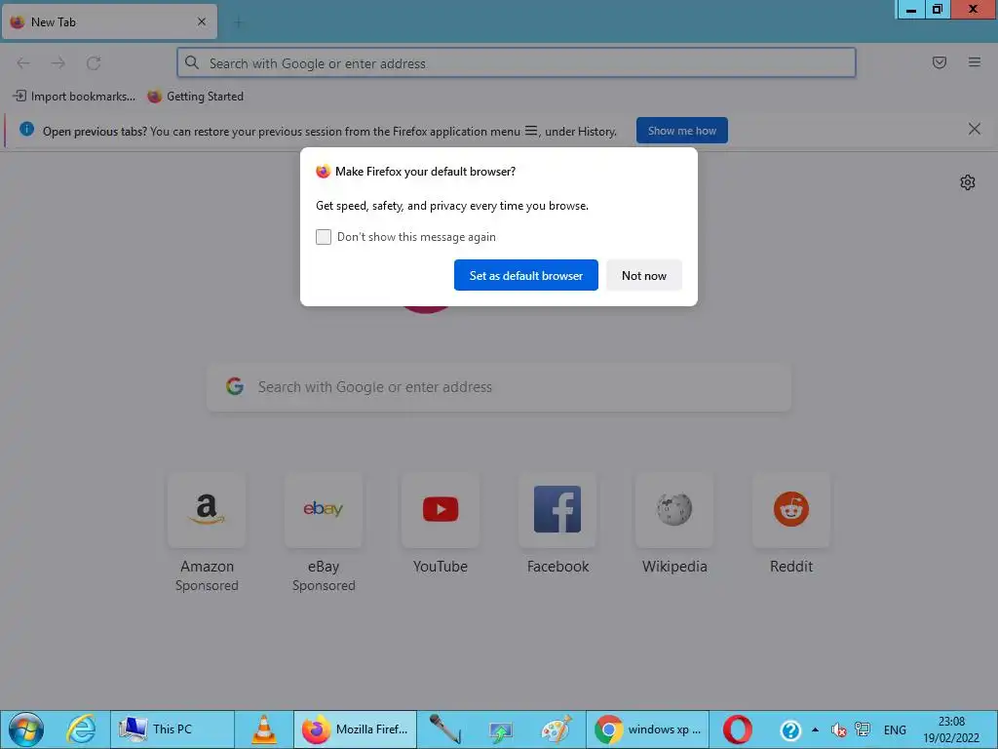
Task: Switch to Chrome windows xp window
Action: pyautogui.click(x=647, y=729)
